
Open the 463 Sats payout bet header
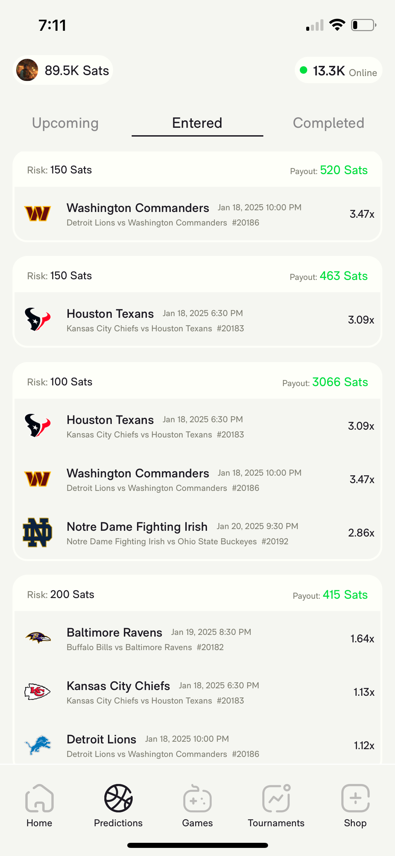tap(197, 276)
